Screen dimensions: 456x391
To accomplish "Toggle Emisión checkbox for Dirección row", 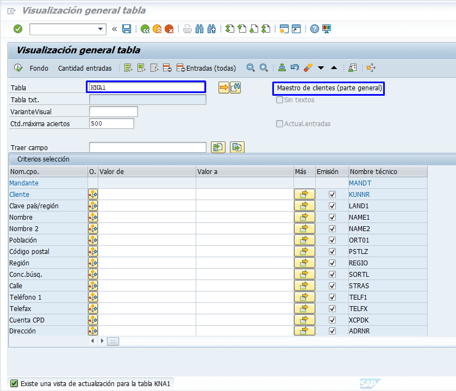I will click(x=332, y=331).
